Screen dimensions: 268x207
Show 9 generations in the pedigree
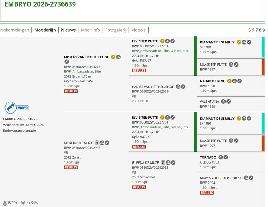coord(264,30)
